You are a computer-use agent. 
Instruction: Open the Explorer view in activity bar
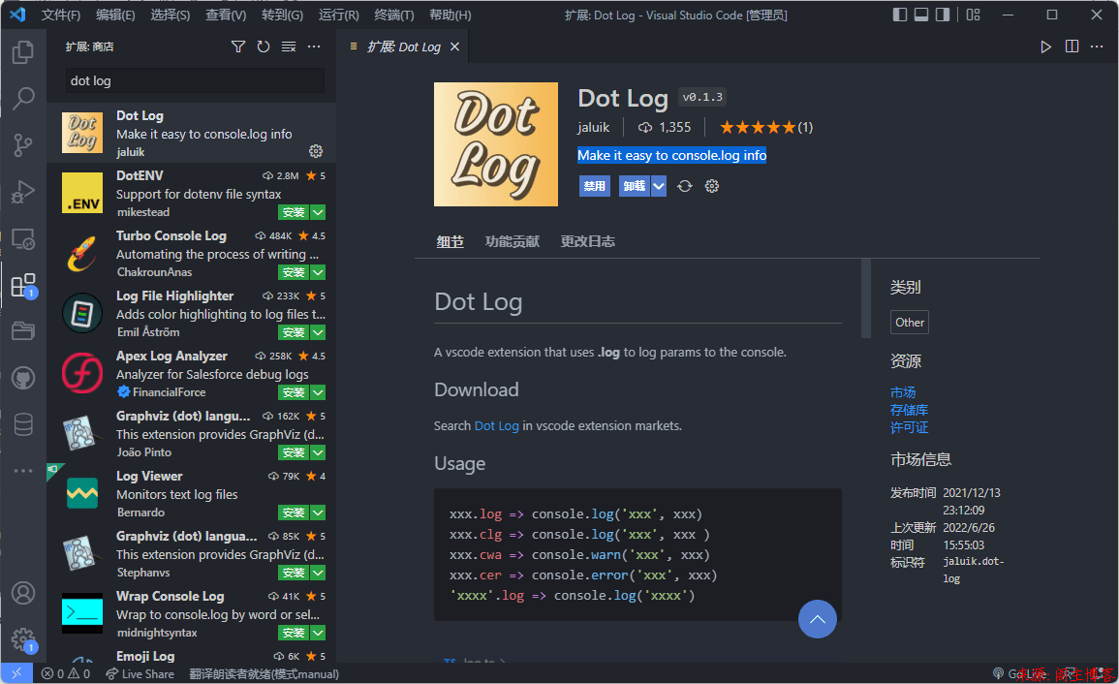(x=23, y=51)
